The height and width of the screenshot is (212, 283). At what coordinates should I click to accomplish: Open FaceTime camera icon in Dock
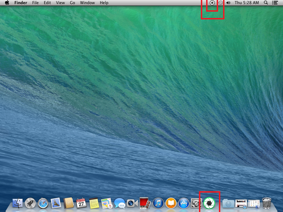point(132,203)
